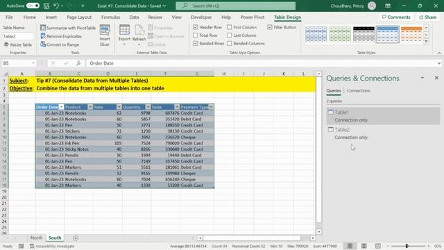Open Queries & Connections pane options dropdown
The height and width of the screenshot is (250, 444).
pyautogui.click(x=422, y=78)
